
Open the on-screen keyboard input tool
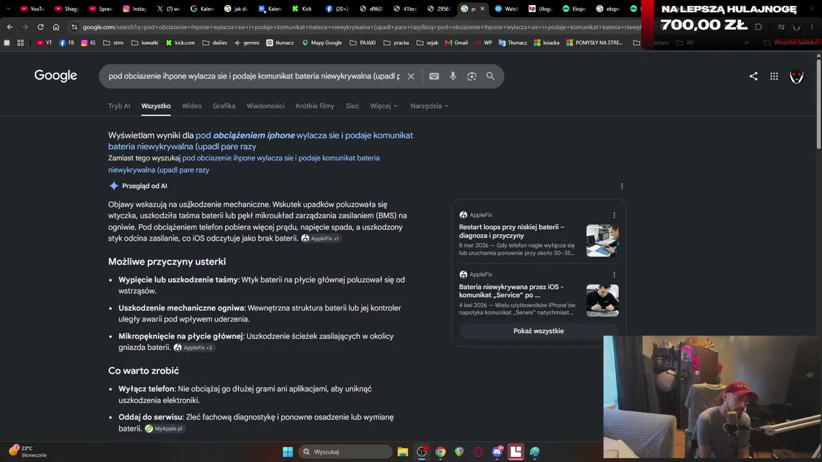434,76
